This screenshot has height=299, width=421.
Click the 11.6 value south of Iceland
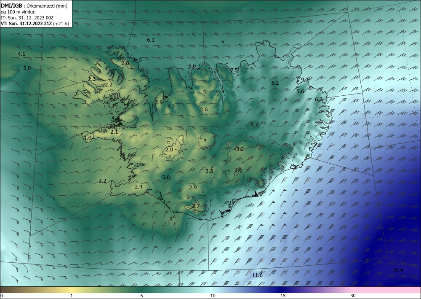(x=257, y=275)
